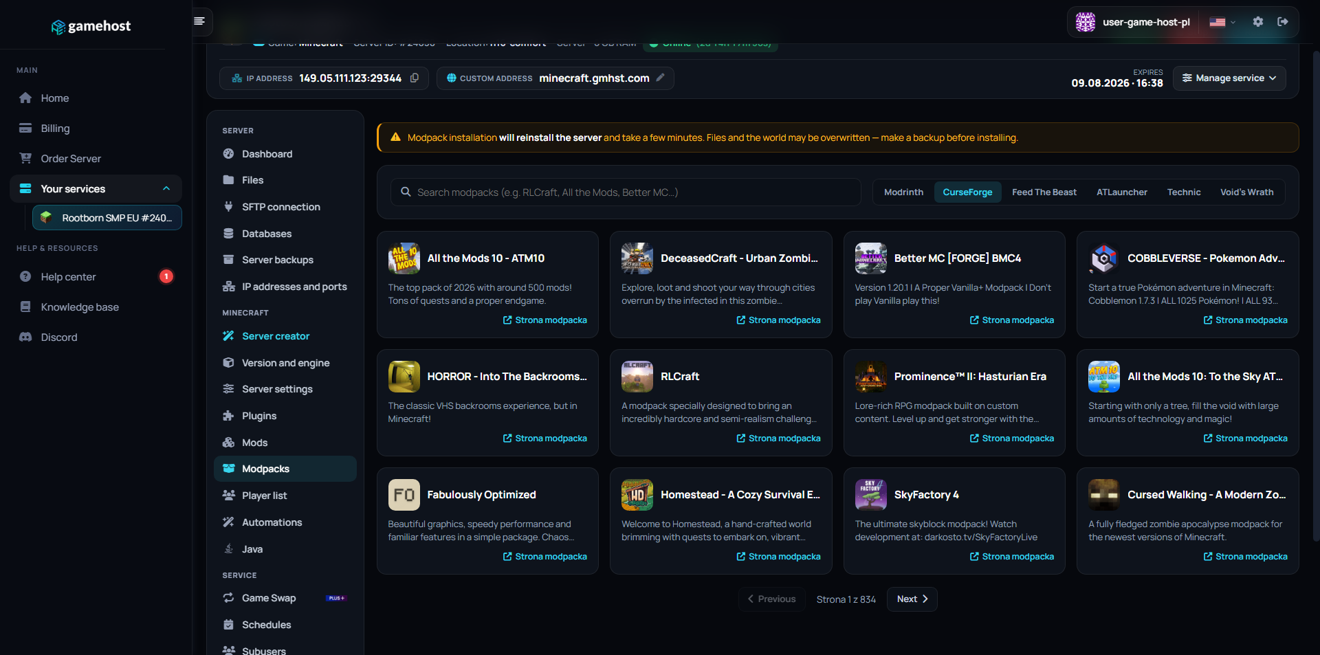This screenshot has width=1320, height=655.
Task: Click the logout icon in top bar
Action: (1283, 22)
